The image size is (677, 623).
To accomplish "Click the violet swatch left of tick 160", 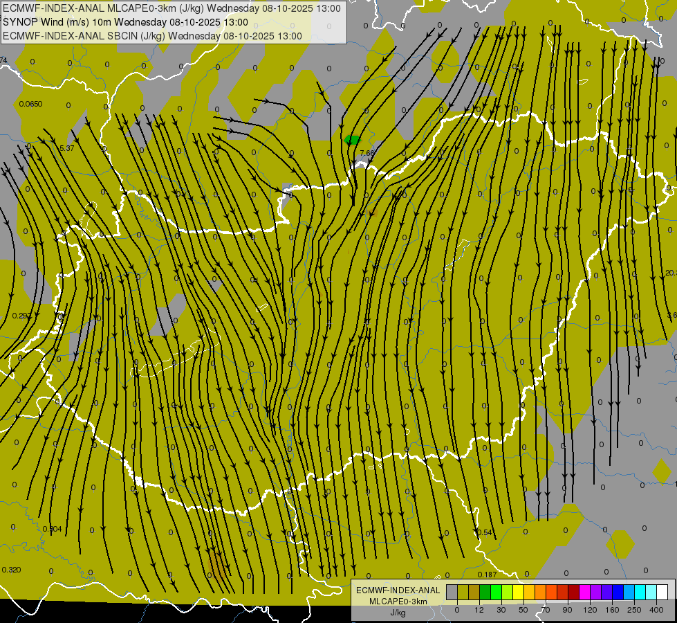I will [606, 592].
